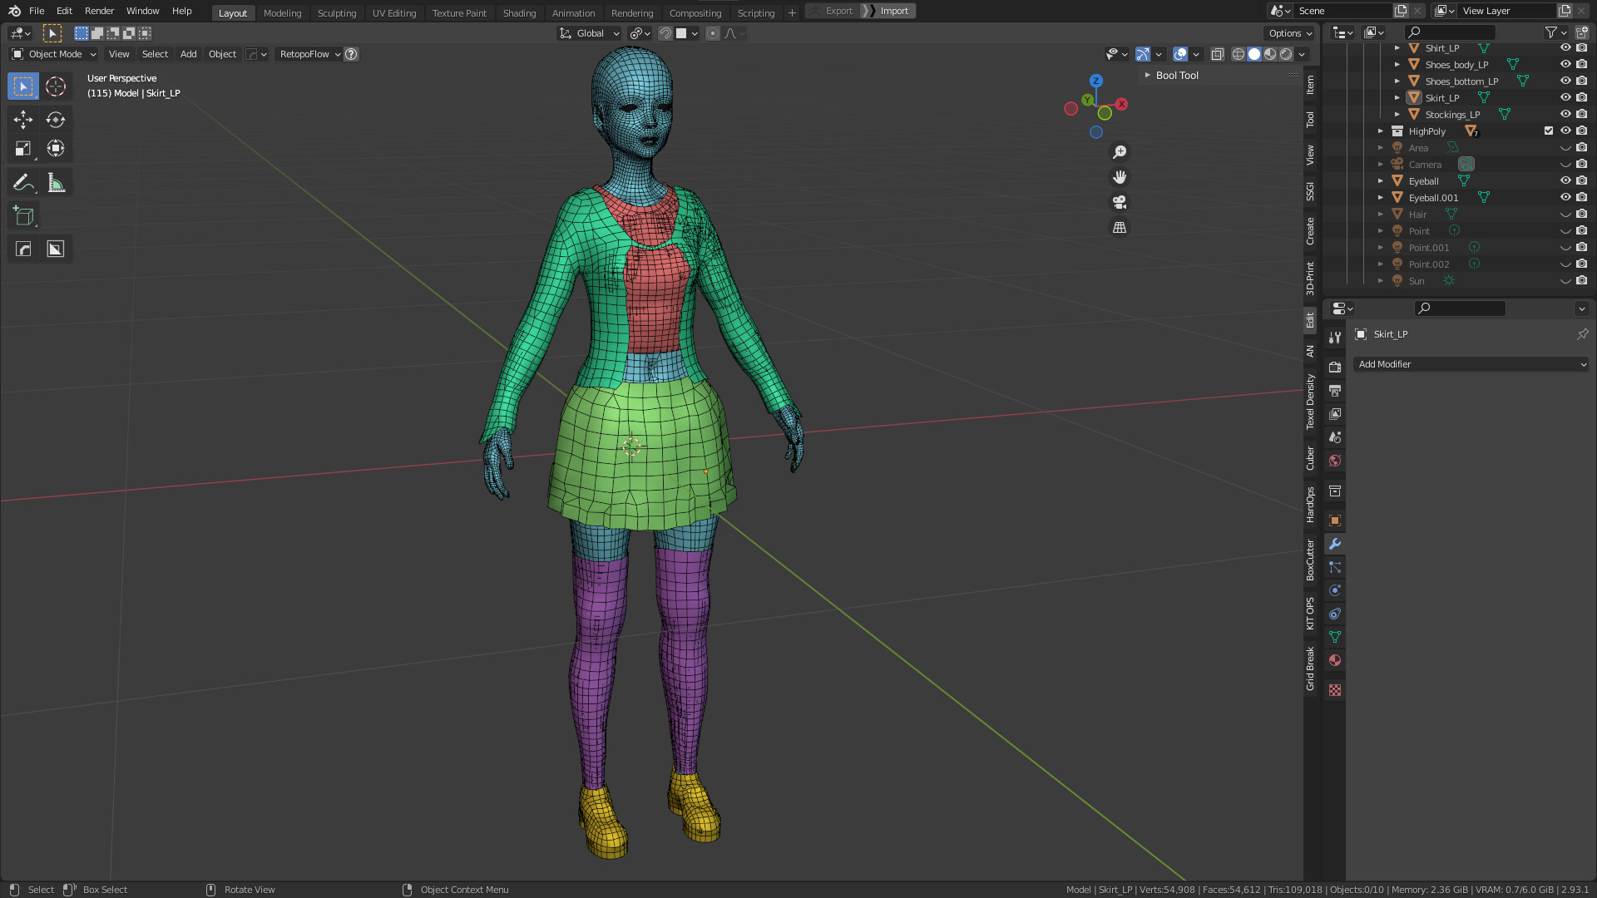Open the Material Properties tab
The width and height of the screenshot is (1597, 898).
pos(1334,660)
